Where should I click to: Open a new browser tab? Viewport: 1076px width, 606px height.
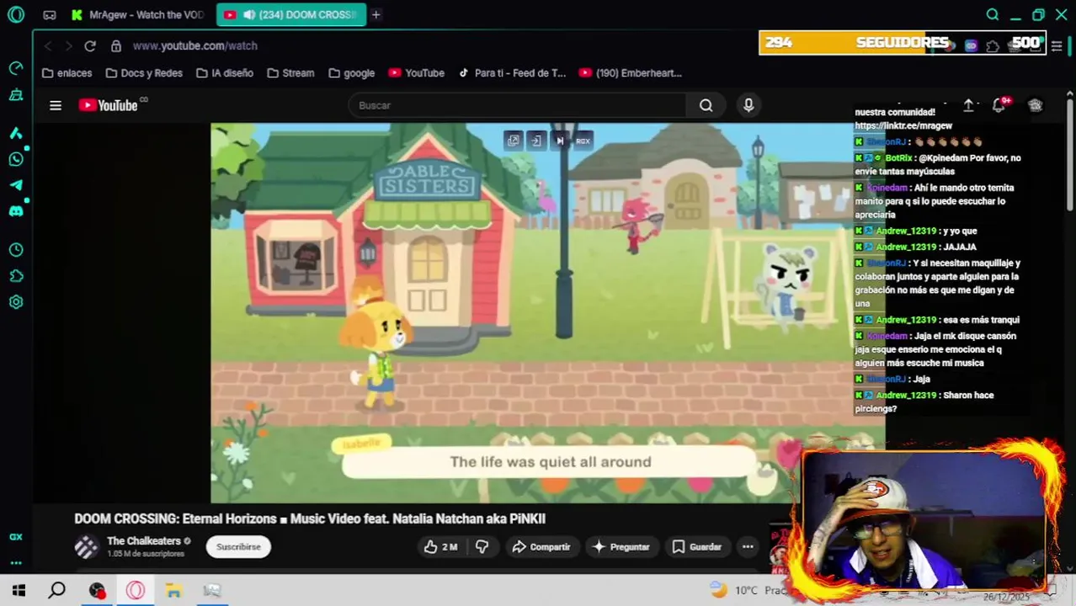pyautogui.click(x=376, y=14)
